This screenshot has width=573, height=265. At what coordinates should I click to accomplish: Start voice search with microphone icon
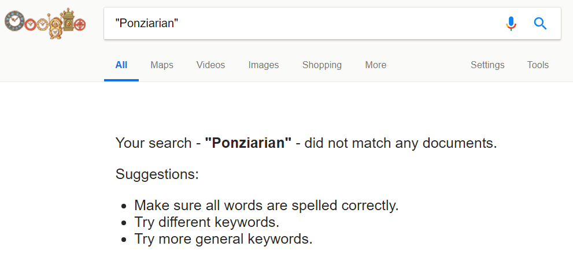[511, 24]
